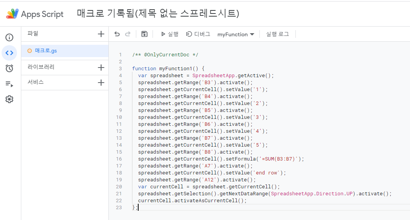The image size is (410, 220).
Task: Click the setFormula '=SUM(B3:B7)' line
Action: coord(221,159)
